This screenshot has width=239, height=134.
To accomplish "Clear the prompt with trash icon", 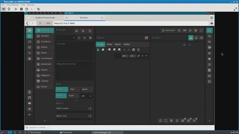I will [x=90, y=31].
